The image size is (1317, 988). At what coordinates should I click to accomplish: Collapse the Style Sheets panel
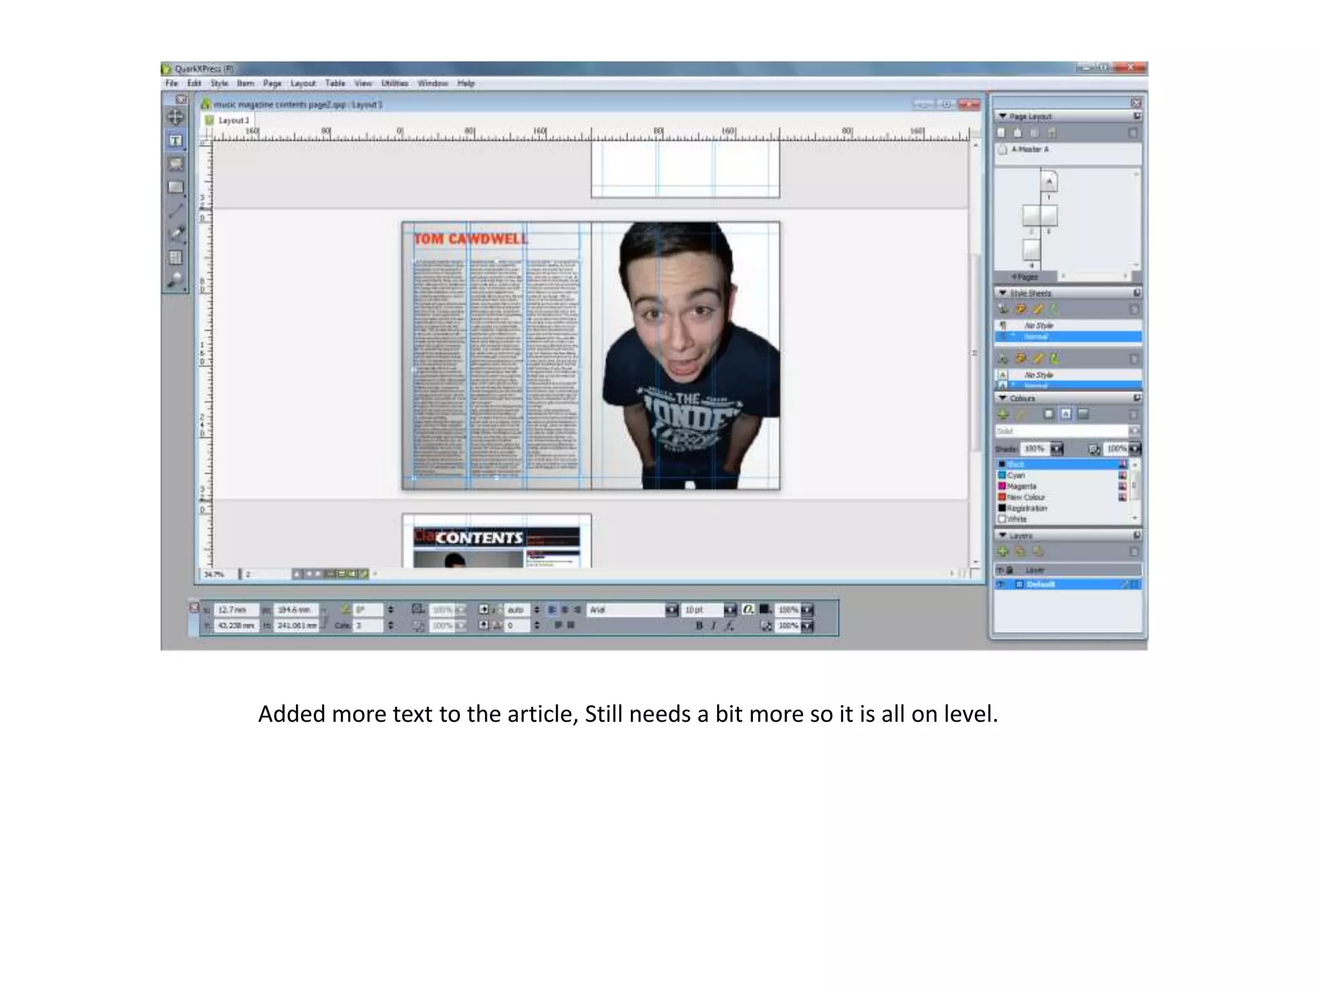coord(1003,293)
